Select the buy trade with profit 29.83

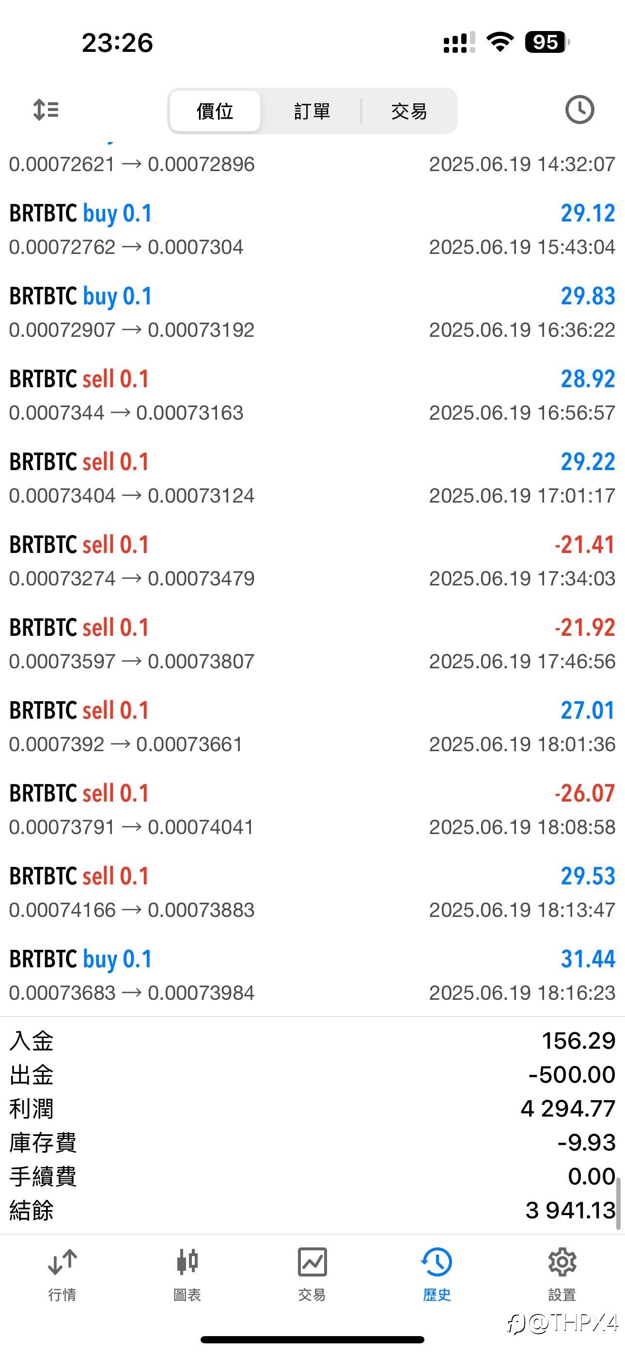point(312,313)
